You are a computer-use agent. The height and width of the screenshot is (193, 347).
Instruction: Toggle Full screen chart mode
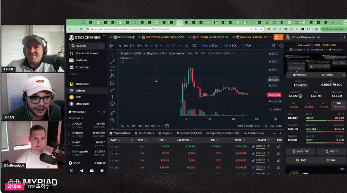246,46
